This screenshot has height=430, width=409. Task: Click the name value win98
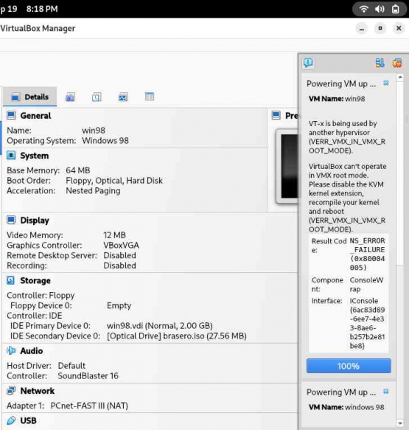click(94, 131)
